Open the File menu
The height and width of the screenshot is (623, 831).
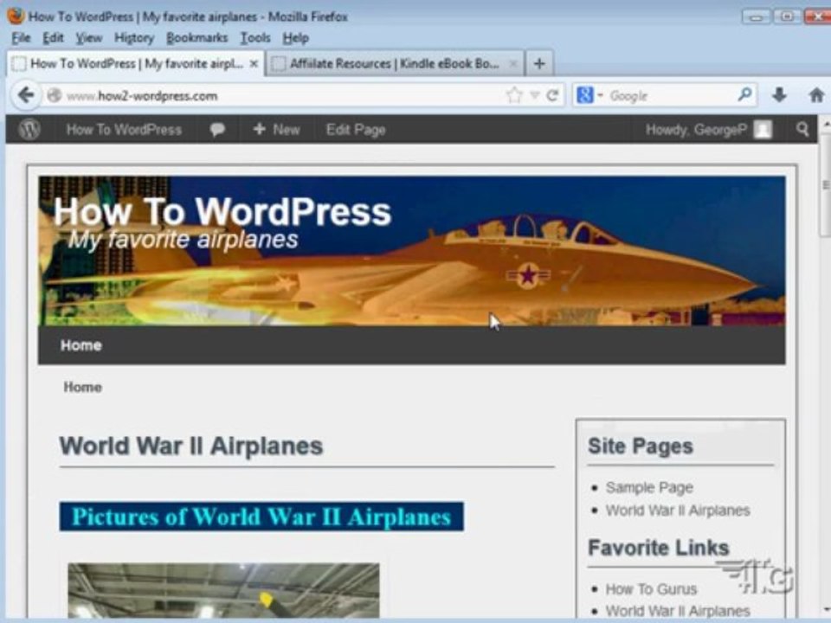pos(21,38)
